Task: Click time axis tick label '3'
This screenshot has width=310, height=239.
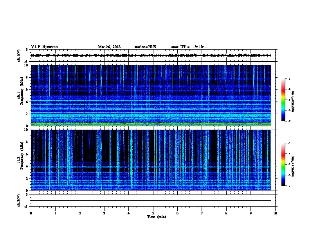Action: (104, 213)
